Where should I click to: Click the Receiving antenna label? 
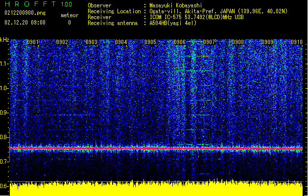coord(113,23)
